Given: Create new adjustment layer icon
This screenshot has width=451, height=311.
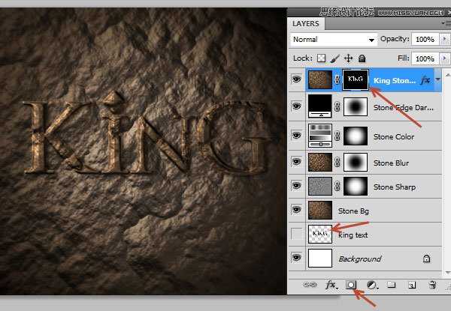Looking at the screenshot, I should [x=372, y=285].
